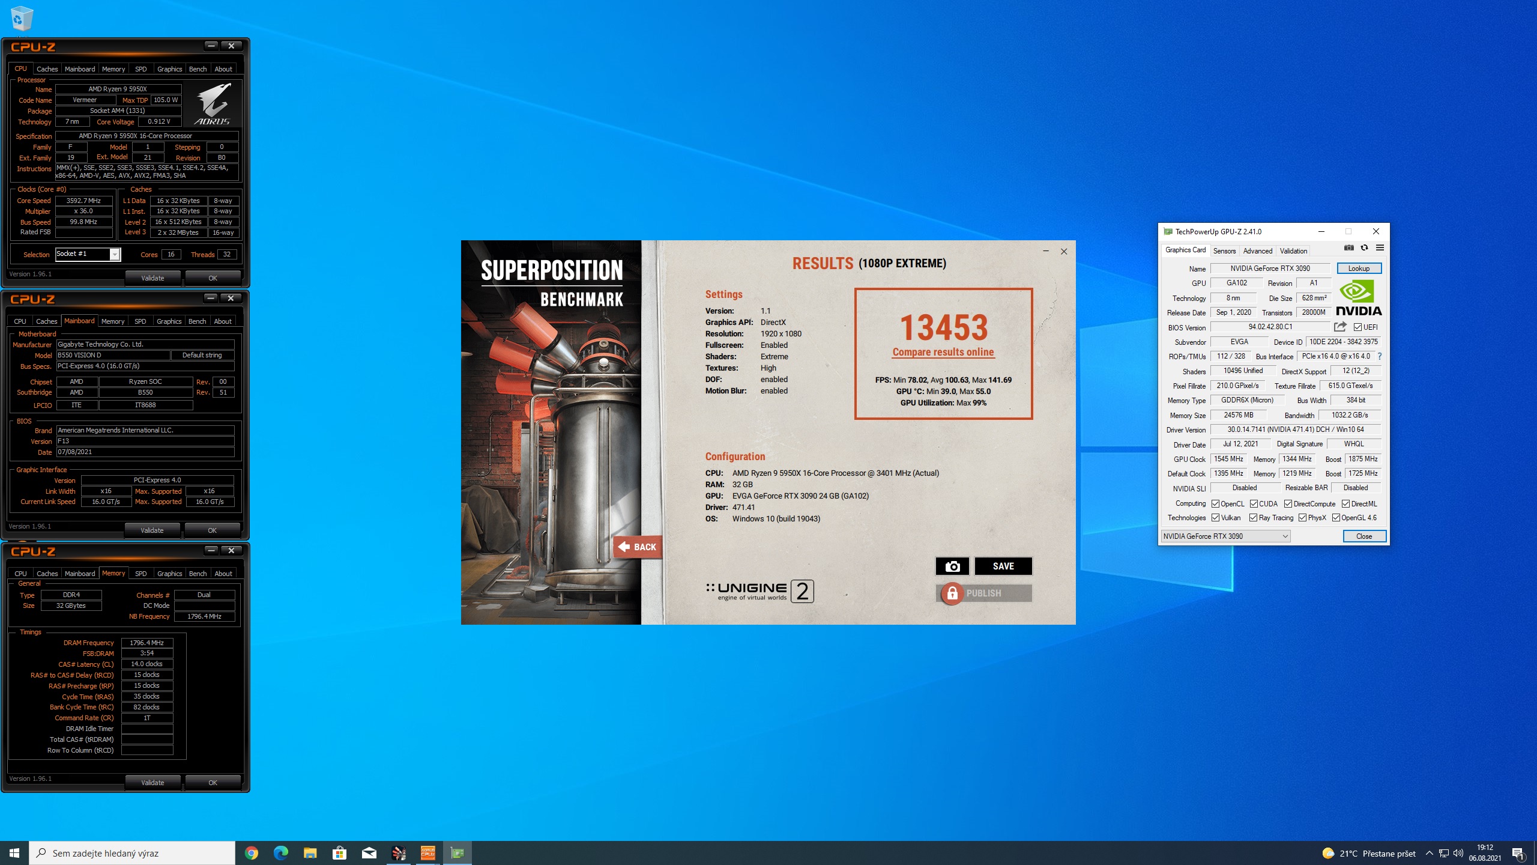
Task: Switch to the Sensors tab in GPU-Z
Action: [x=1224, y=250]
